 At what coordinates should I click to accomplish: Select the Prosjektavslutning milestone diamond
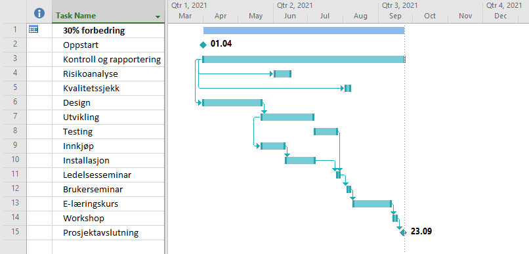point(403,232)
